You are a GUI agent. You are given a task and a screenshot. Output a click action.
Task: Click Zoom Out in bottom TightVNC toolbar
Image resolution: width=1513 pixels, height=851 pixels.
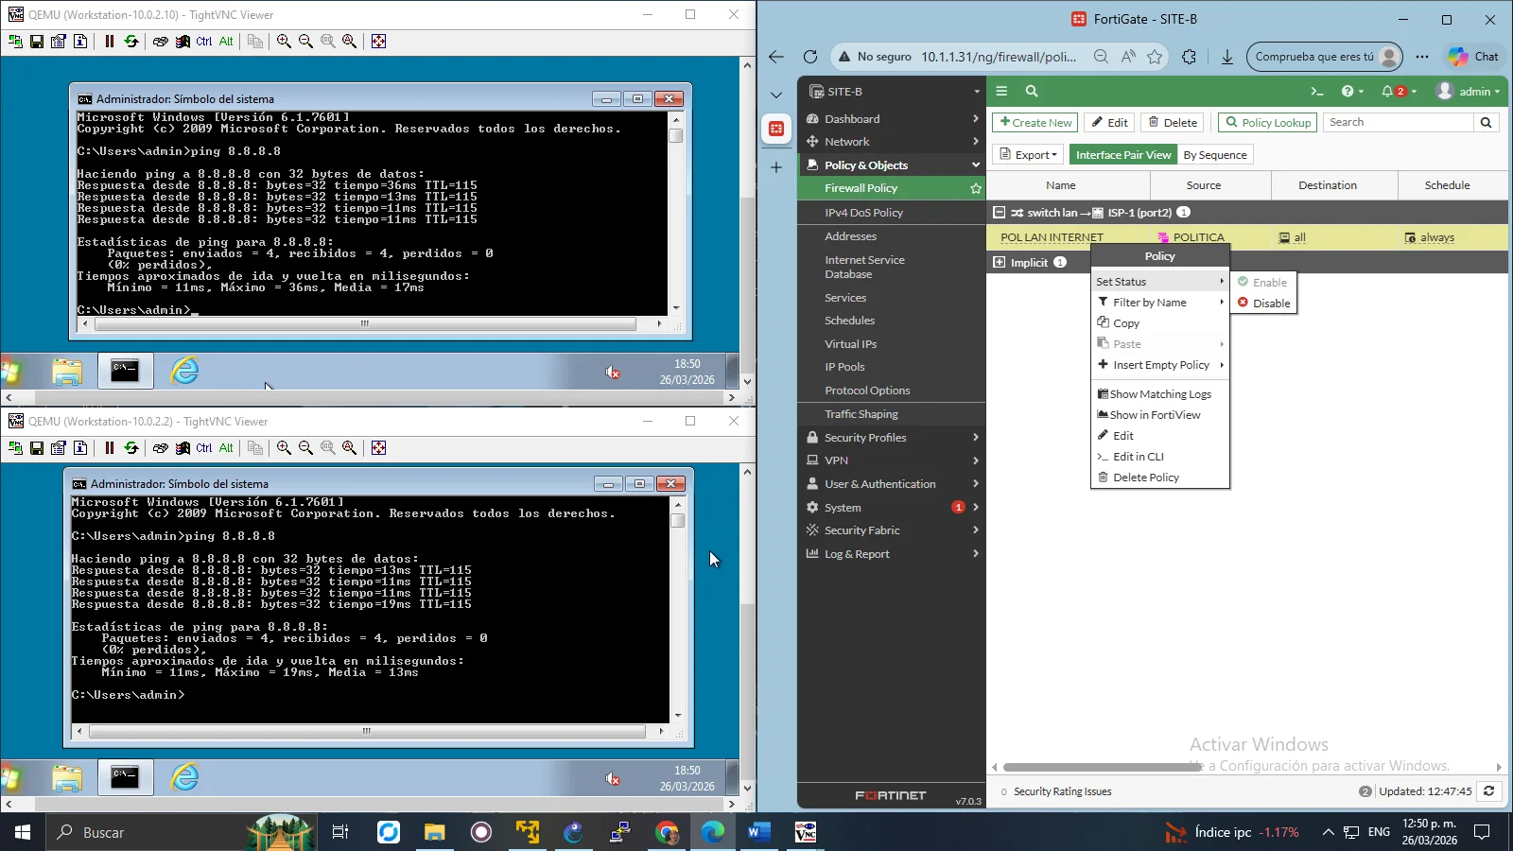tap(305, 448)
